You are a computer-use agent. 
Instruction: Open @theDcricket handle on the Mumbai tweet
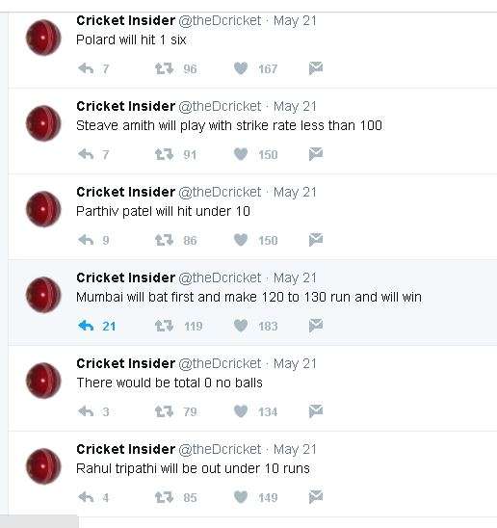point(220,278)
